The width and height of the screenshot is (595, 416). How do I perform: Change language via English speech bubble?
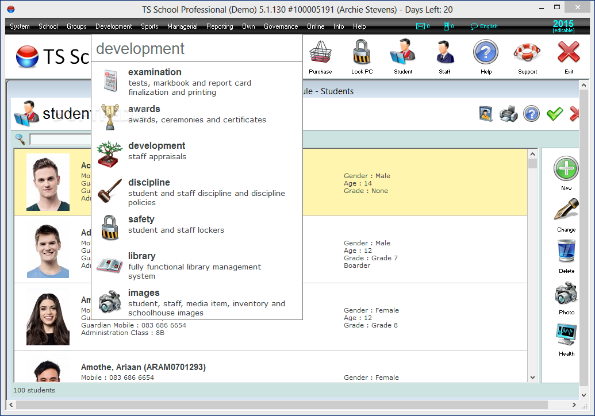pos(484,26)
